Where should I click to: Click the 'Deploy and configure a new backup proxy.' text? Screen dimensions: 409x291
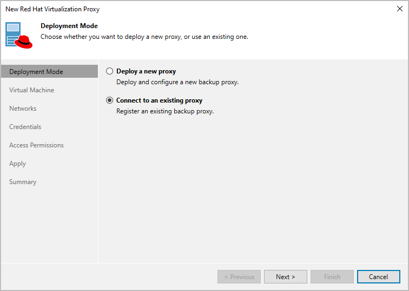(x=177, y=82)
